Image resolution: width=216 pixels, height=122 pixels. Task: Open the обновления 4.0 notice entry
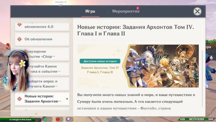point(42,26)
